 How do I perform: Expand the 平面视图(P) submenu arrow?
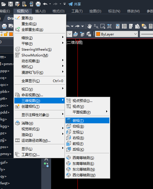pos(106,111)
